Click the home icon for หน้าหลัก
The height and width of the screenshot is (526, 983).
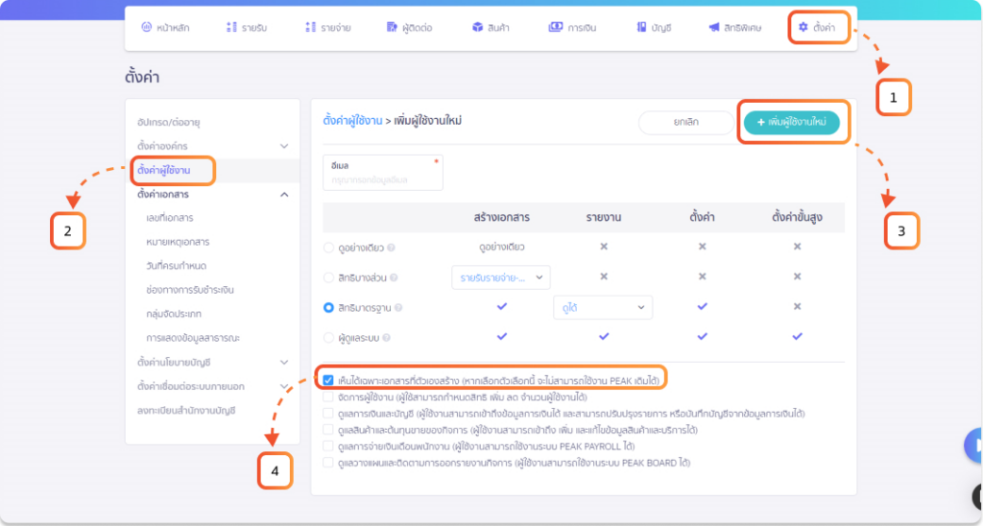147,28
